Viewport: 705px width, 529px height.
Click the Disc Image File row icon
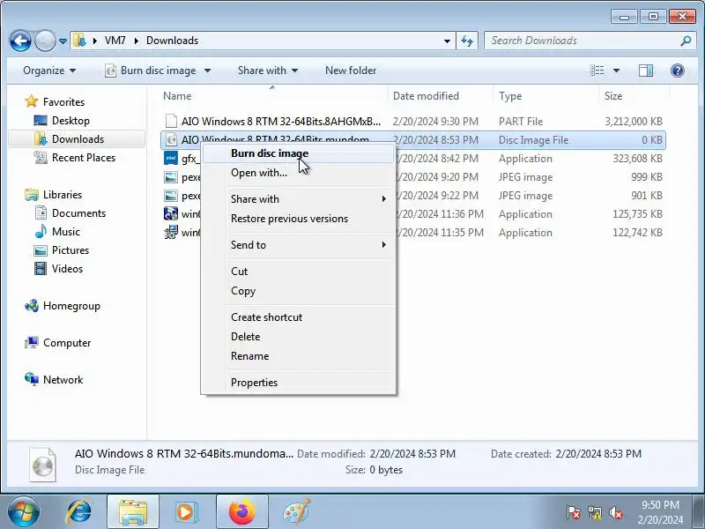tap(171, 140)
